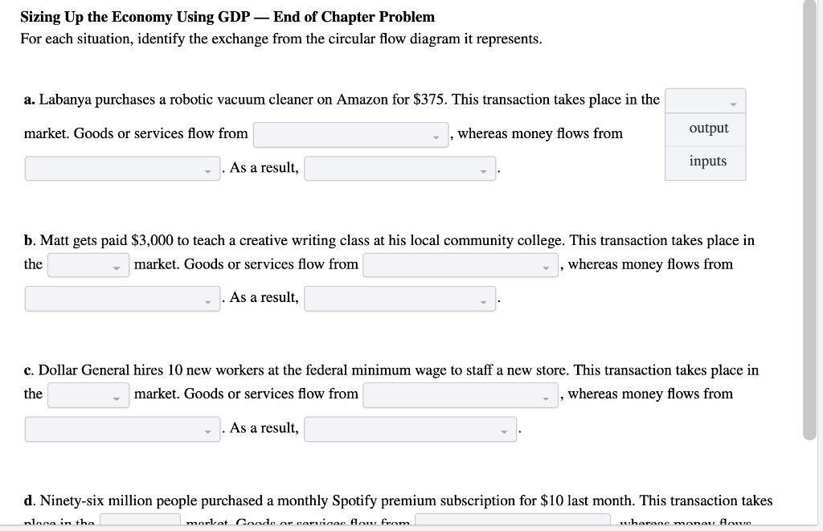Open the money flows from dropdown in question b
This screenshot has width=823, height=531.
pyautogui.click(x=122, y=299)
